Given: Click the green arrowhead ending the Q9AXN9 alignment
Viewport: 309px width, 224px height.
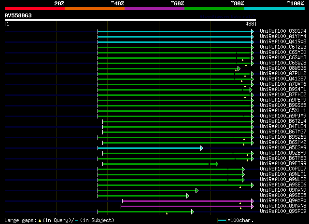Looking at the screenshot, I should pos(197,190).
